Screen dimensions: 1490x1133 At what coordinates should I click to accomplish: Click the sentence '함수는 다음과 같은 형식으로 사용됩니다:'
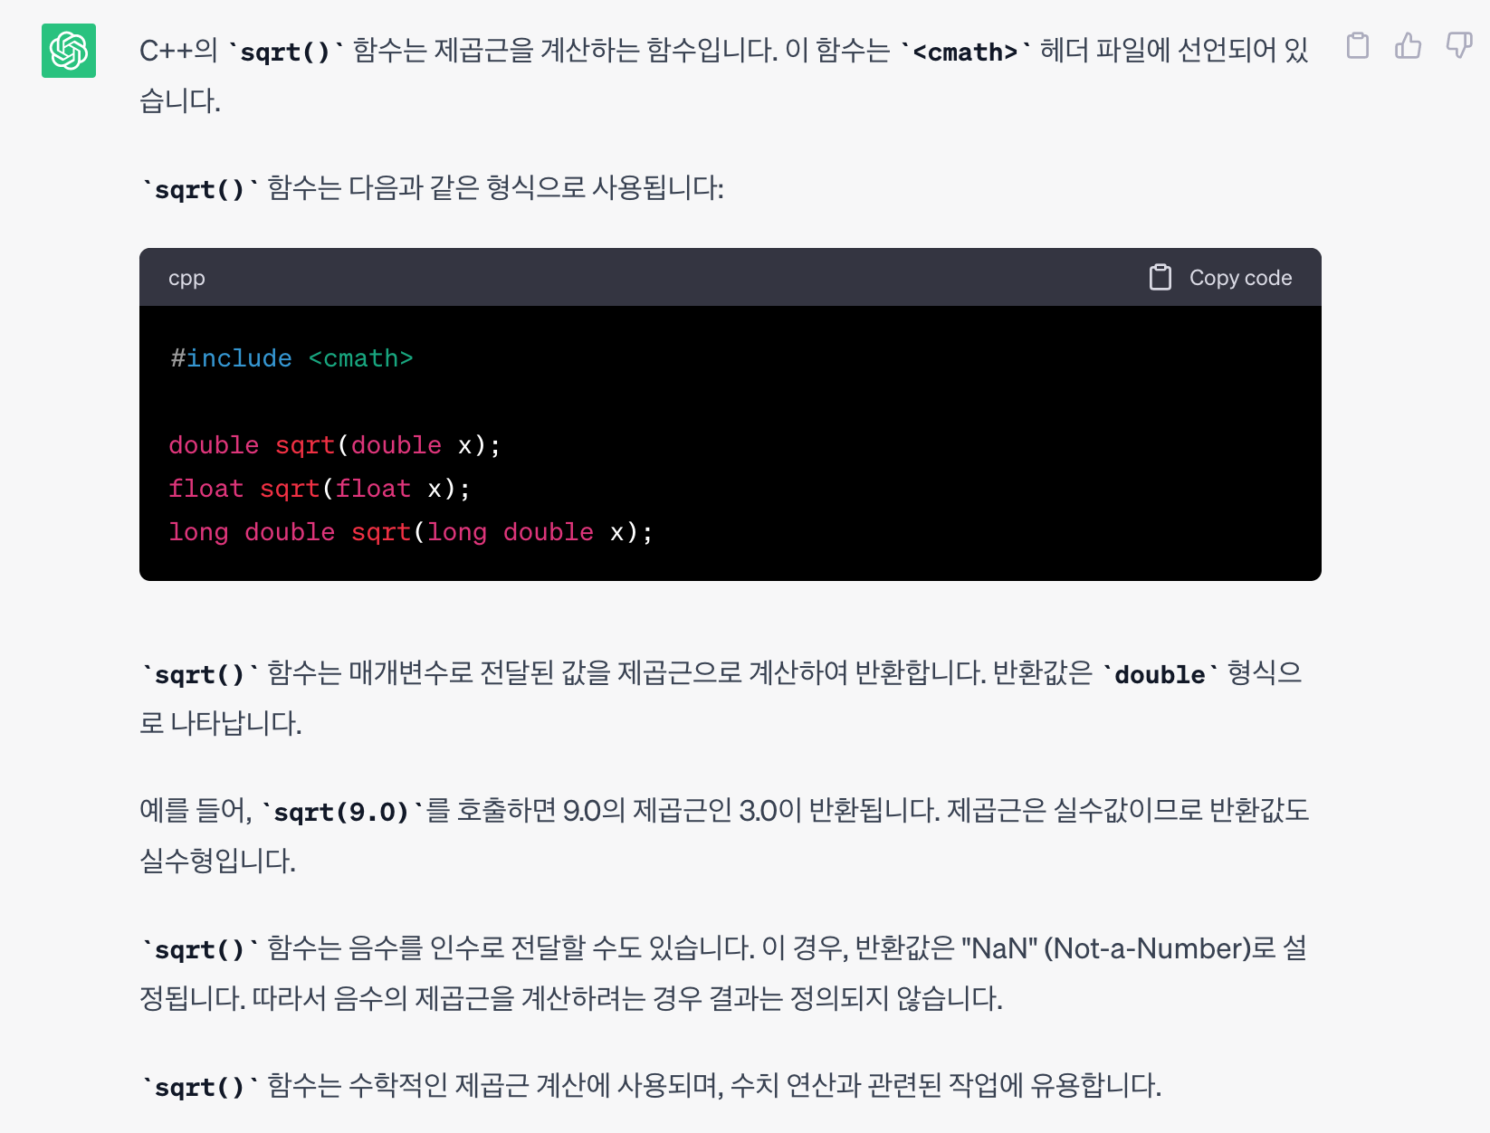point(495,188)
